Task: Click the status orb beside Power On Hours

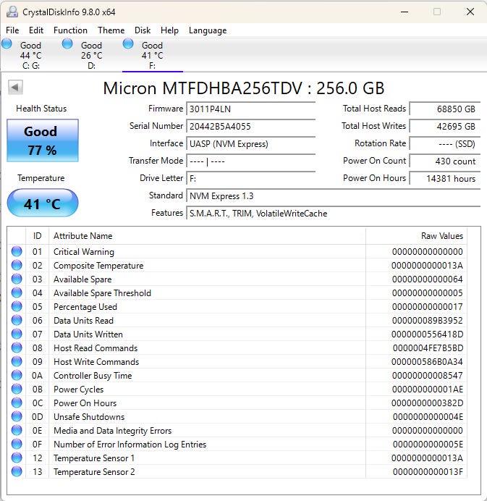Action: pyautogui.click(x=17, y=403)
